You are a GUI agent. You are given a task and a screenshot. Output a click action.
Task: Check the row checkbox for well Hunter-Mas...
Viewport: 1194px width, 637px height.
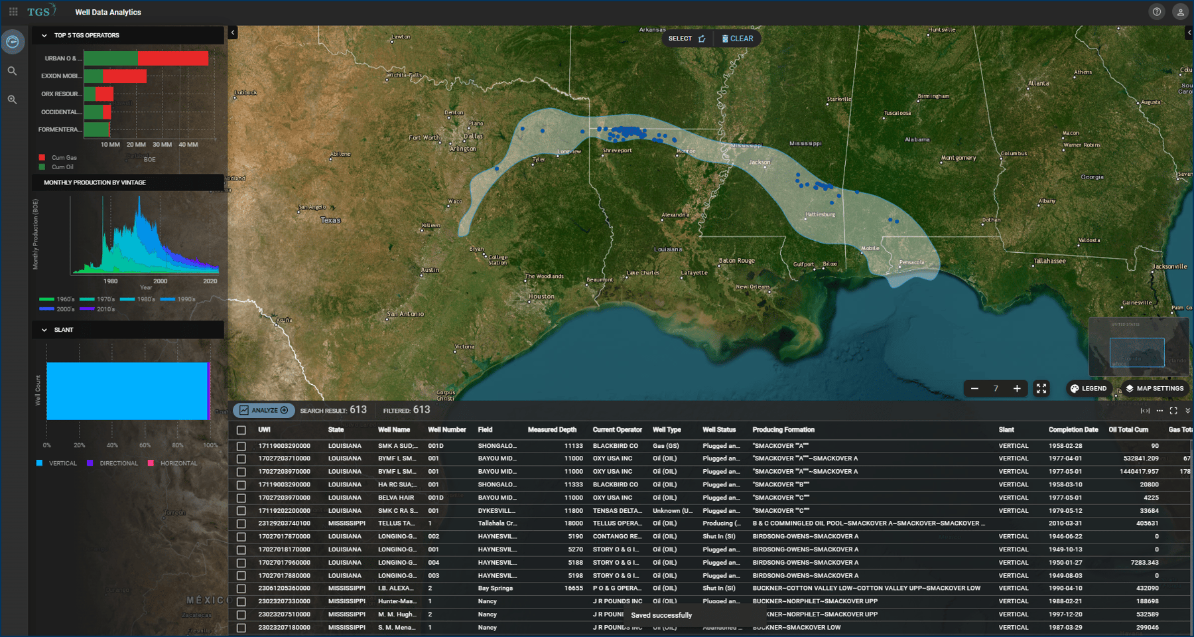(241, 601)
